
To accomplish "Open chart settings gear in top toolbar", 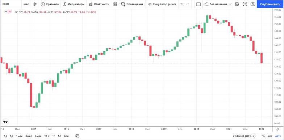I will pyautogui.click(x=237, y=4).
